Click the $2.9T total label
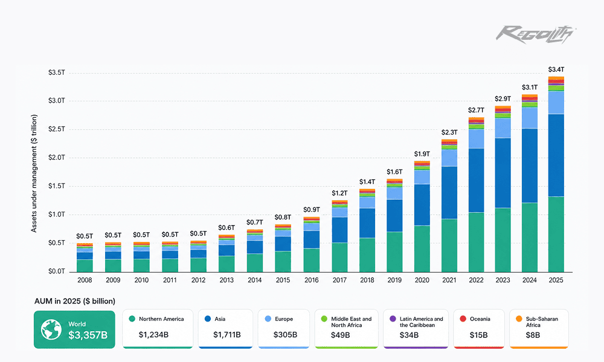 (x=503, y=99)
